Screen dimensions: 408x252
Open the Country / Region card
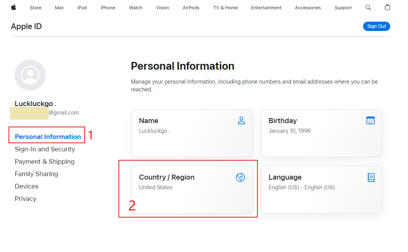pos(192,190)
